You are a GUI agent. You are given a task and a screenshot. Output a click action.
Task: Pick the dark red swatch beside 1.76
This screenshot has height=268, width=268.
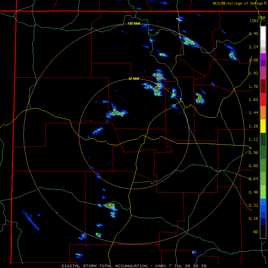pos(263,86)
